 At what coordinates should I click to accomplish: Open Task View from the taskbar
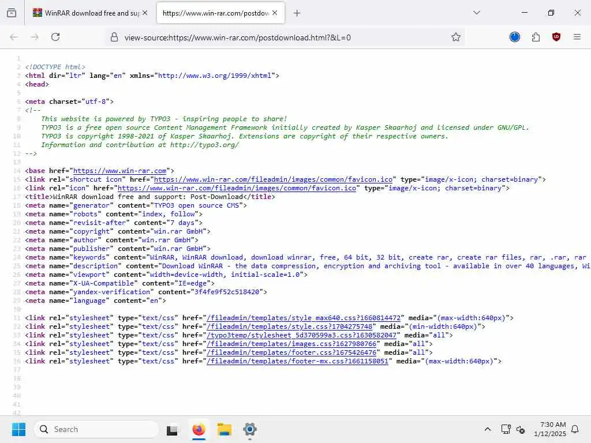172,429
